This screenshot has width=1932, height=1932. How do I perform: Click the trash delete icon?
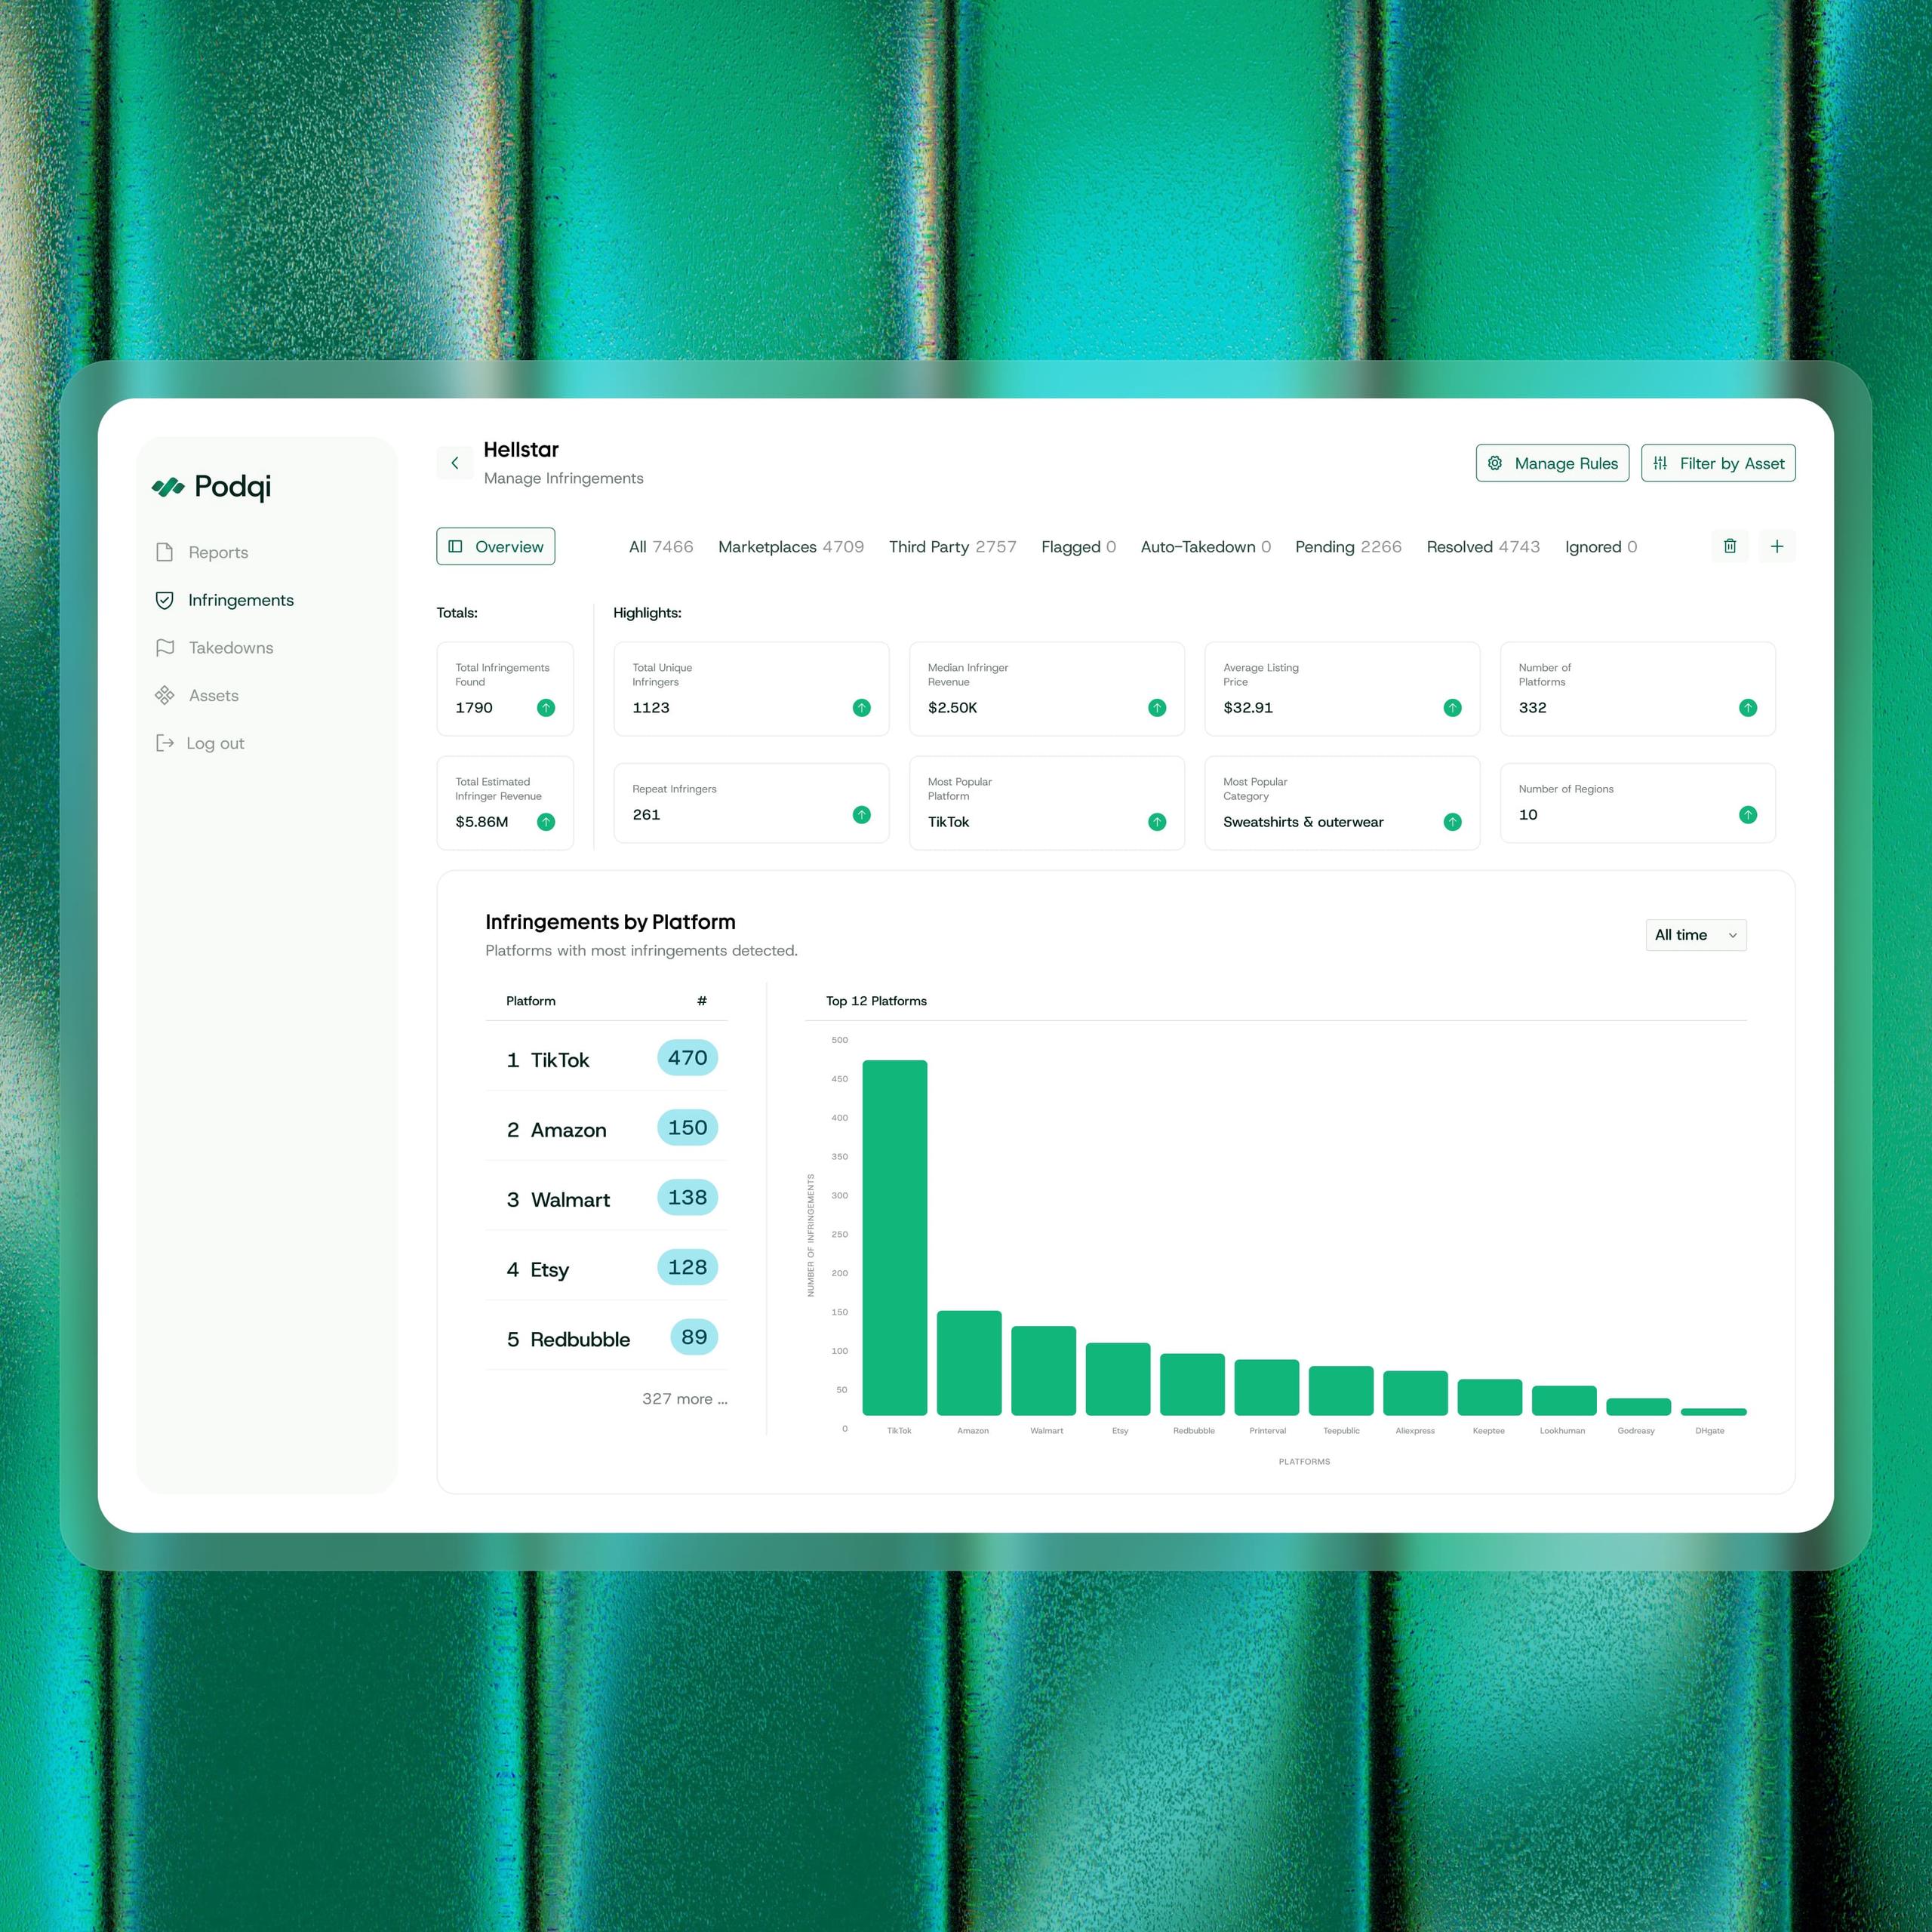point(1729,546)
